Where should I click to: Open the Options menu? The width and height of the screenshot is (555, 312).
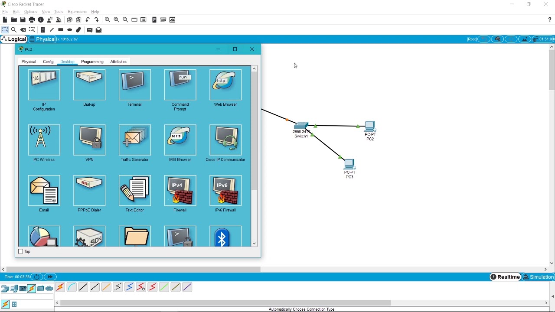(x=30, y=12)
